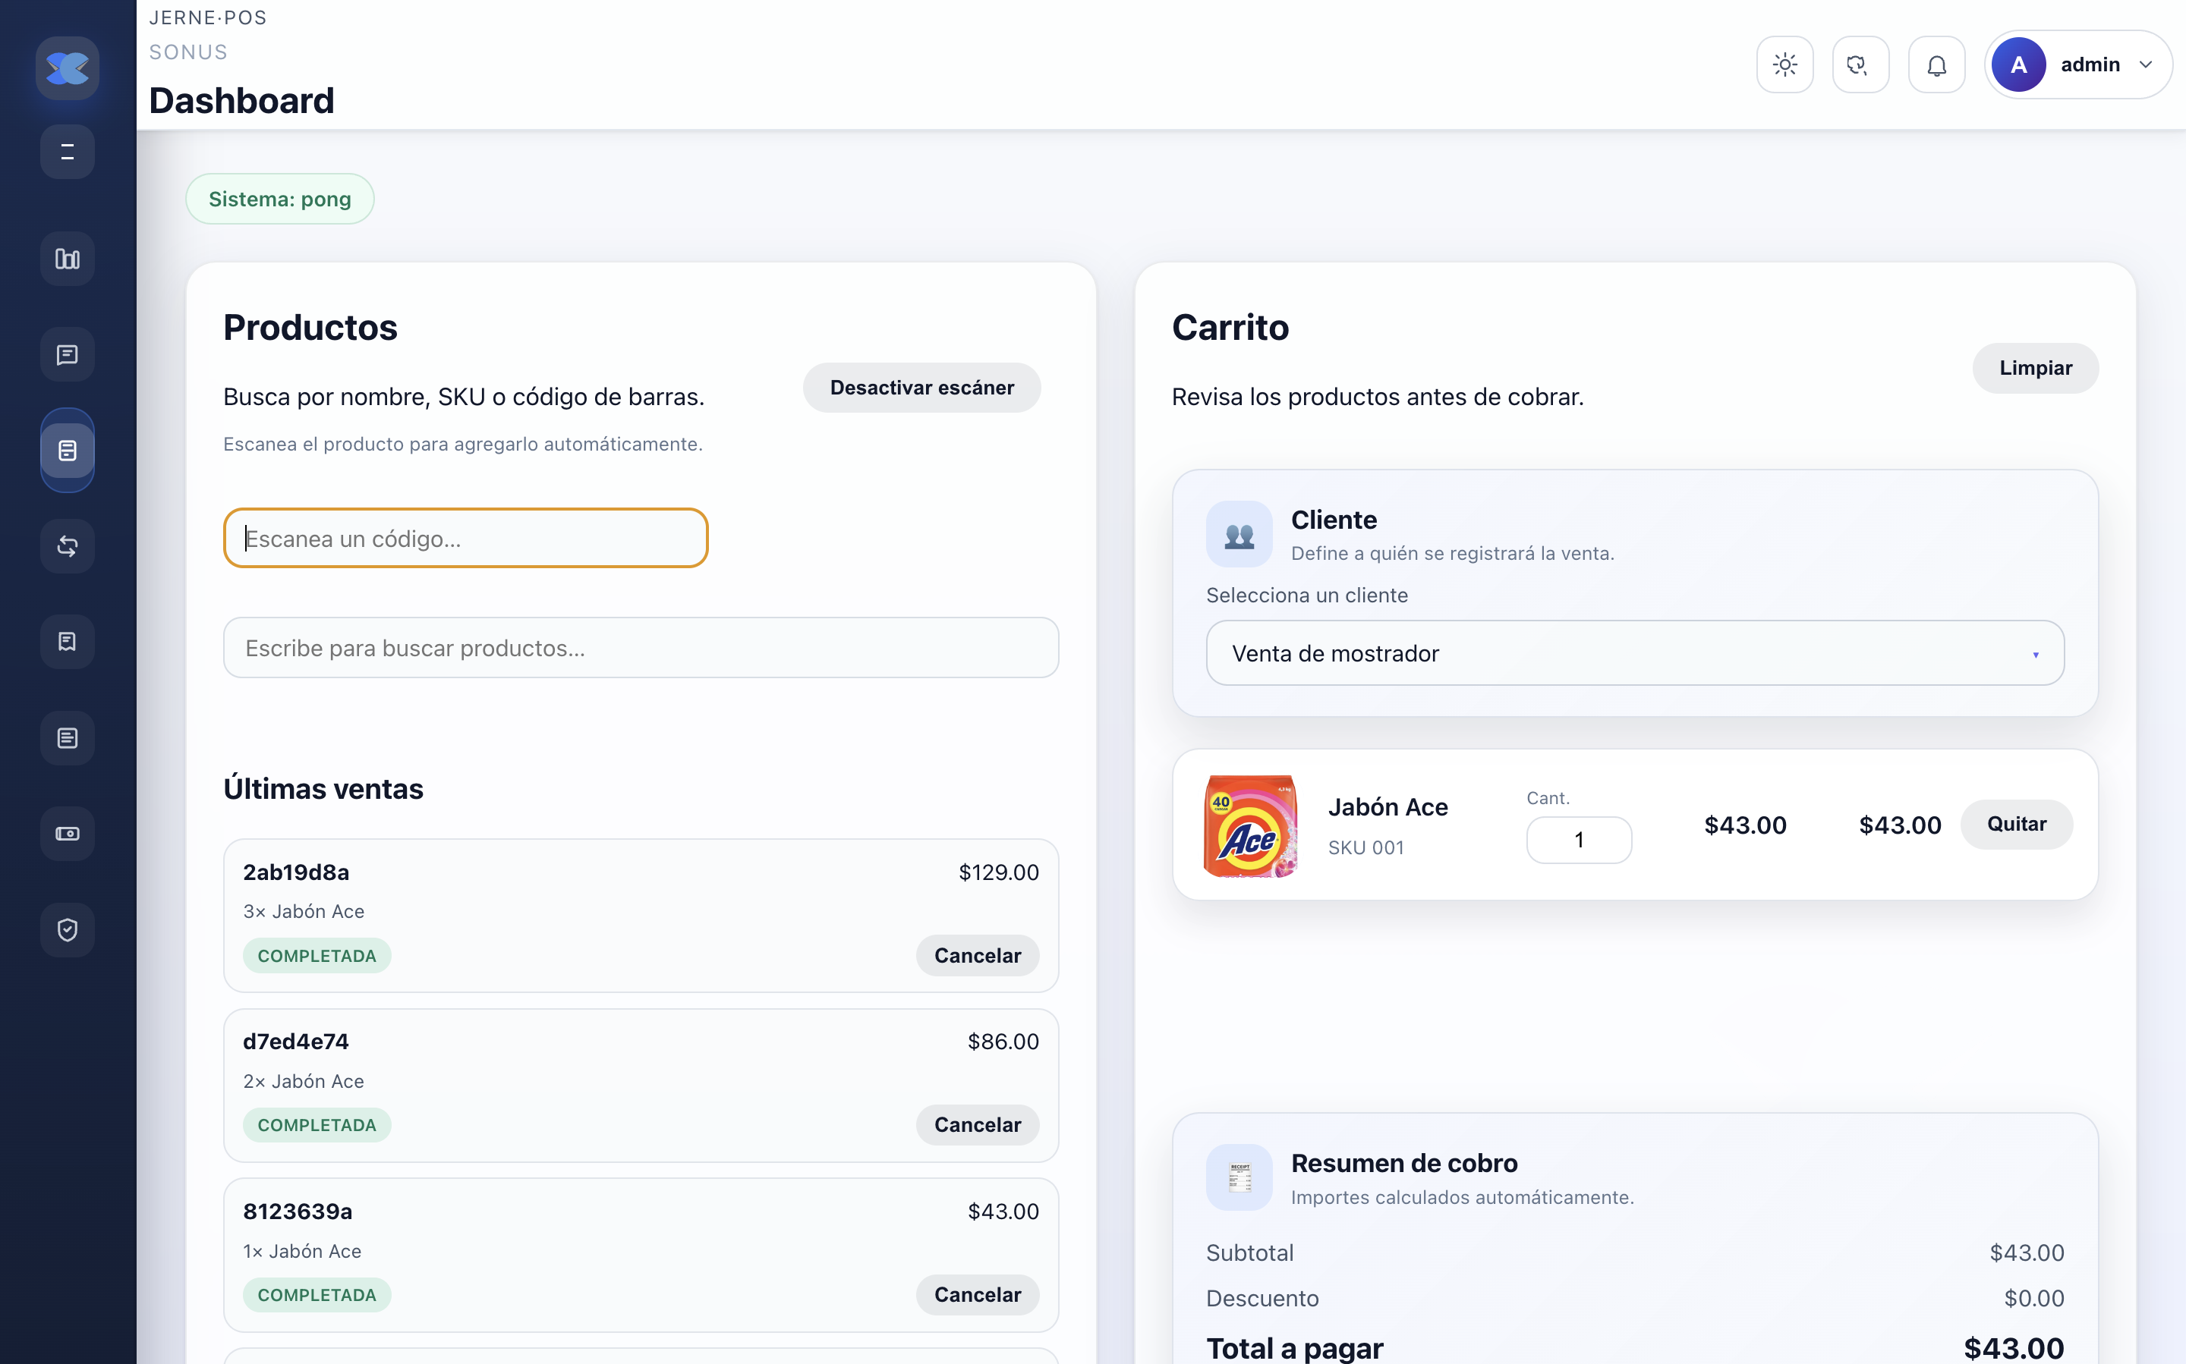Remove Jabón Ace using the Quitar button
2186x1364 pixels.
(2016, 824)
